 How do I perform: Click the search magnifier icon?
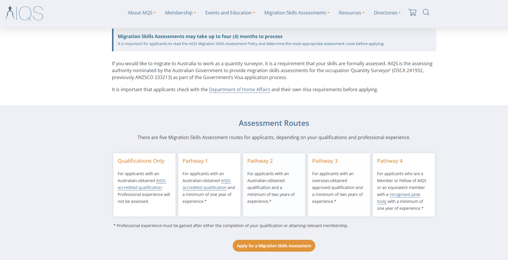[426, 12]
